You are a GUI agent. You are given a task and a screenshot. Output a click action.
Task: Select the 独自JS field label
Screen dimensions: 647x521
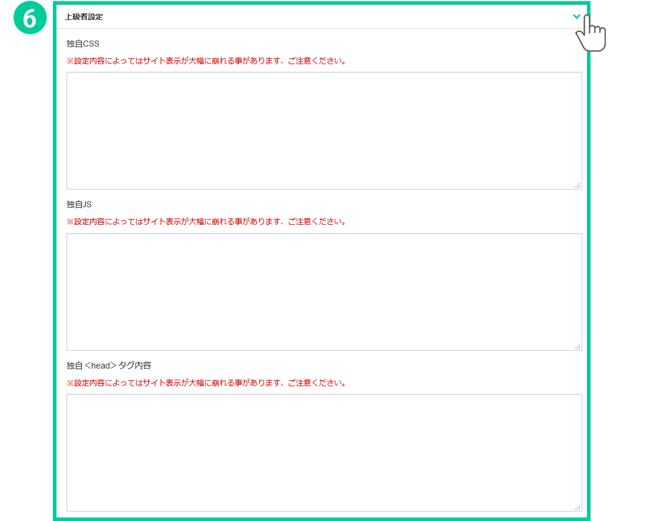click(x=79, y=204)
